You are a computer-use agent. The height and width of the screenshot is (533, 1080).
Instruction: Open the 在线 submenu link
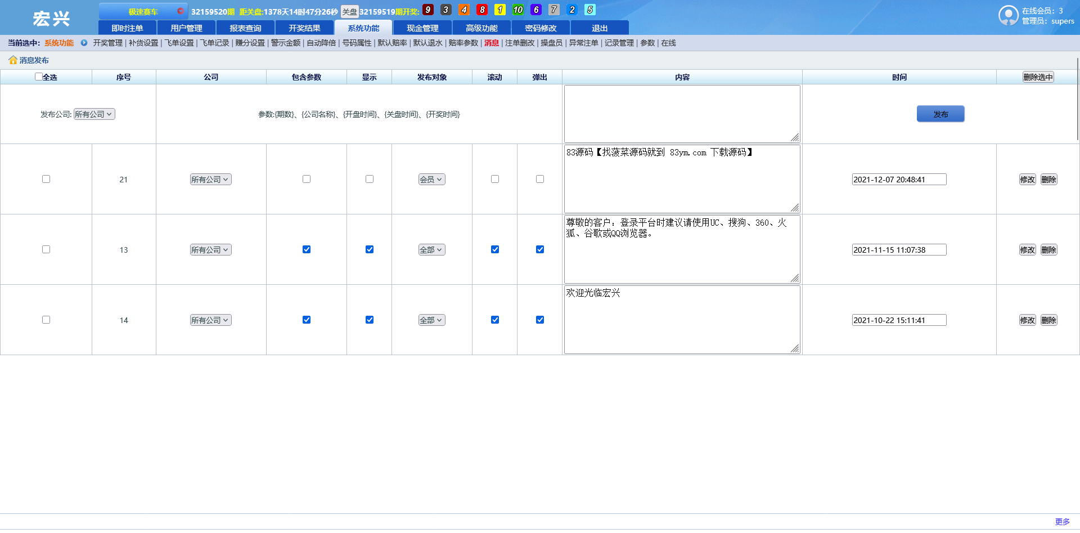(668, 43)
